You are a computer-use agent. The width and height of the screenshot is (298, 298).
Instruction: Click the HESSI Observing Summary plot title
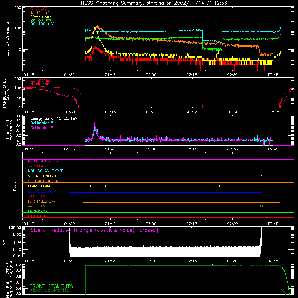158,3
